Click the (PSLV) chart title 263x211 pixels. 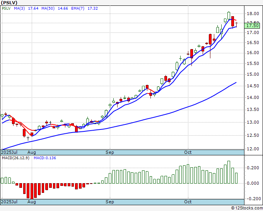(x=9, y=3)
